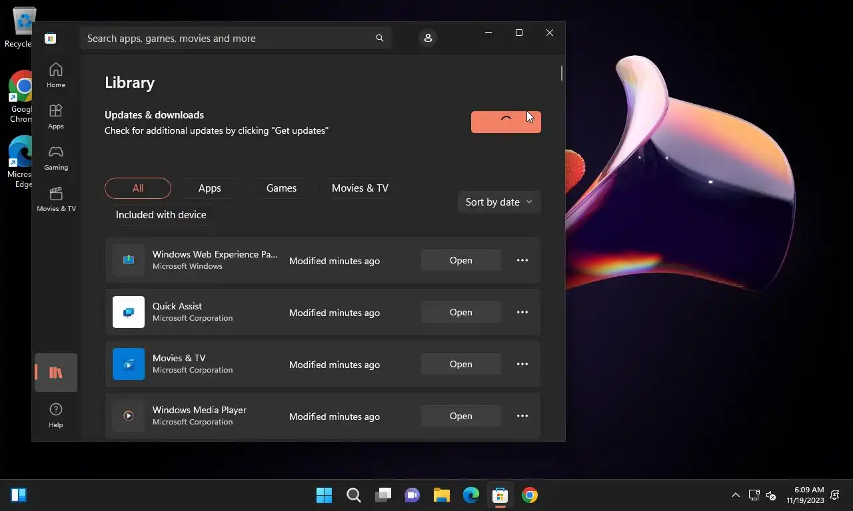Open File Explorer from taskbar

coord(442,495)
